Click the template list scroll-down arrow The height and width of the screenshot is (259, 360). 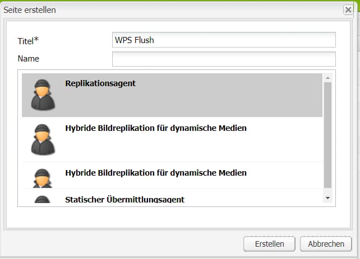point(328,199)
